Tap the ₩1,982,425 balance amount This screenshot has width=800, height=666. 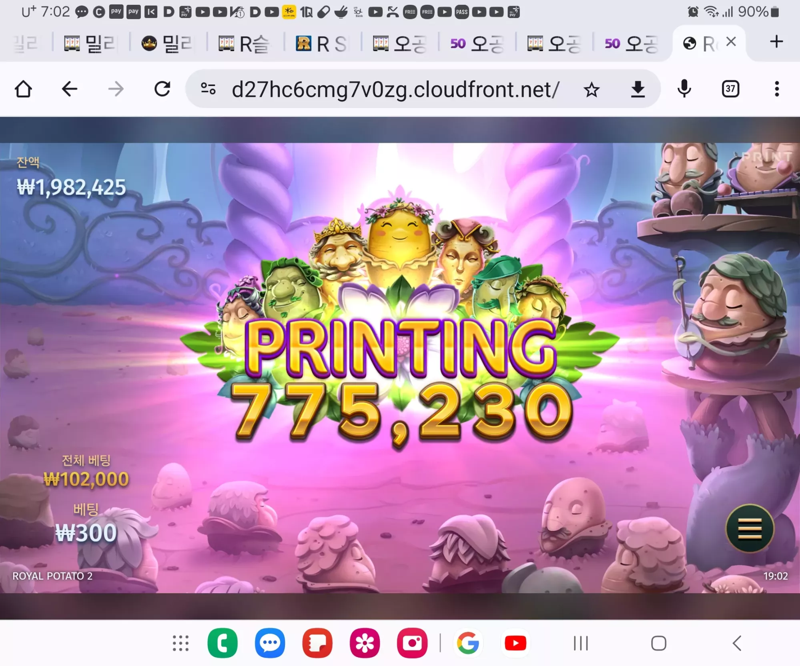click(x=71, y=187)
